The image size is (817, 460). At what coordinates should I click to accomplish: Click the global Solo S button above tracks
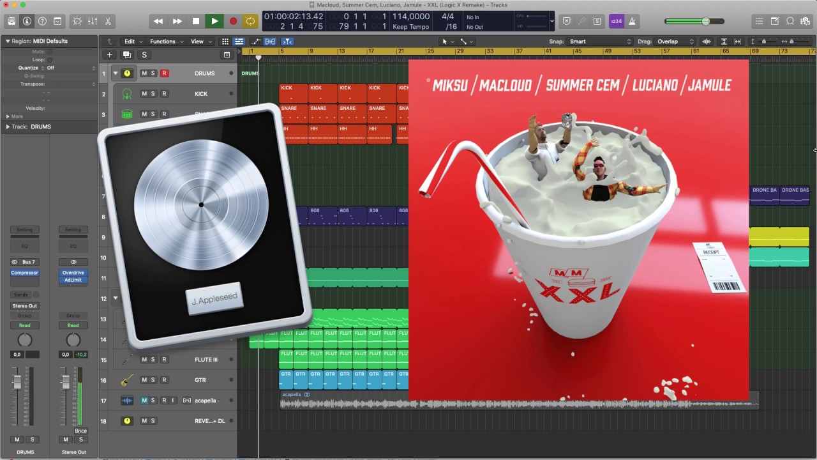click(x=144, y=55)
